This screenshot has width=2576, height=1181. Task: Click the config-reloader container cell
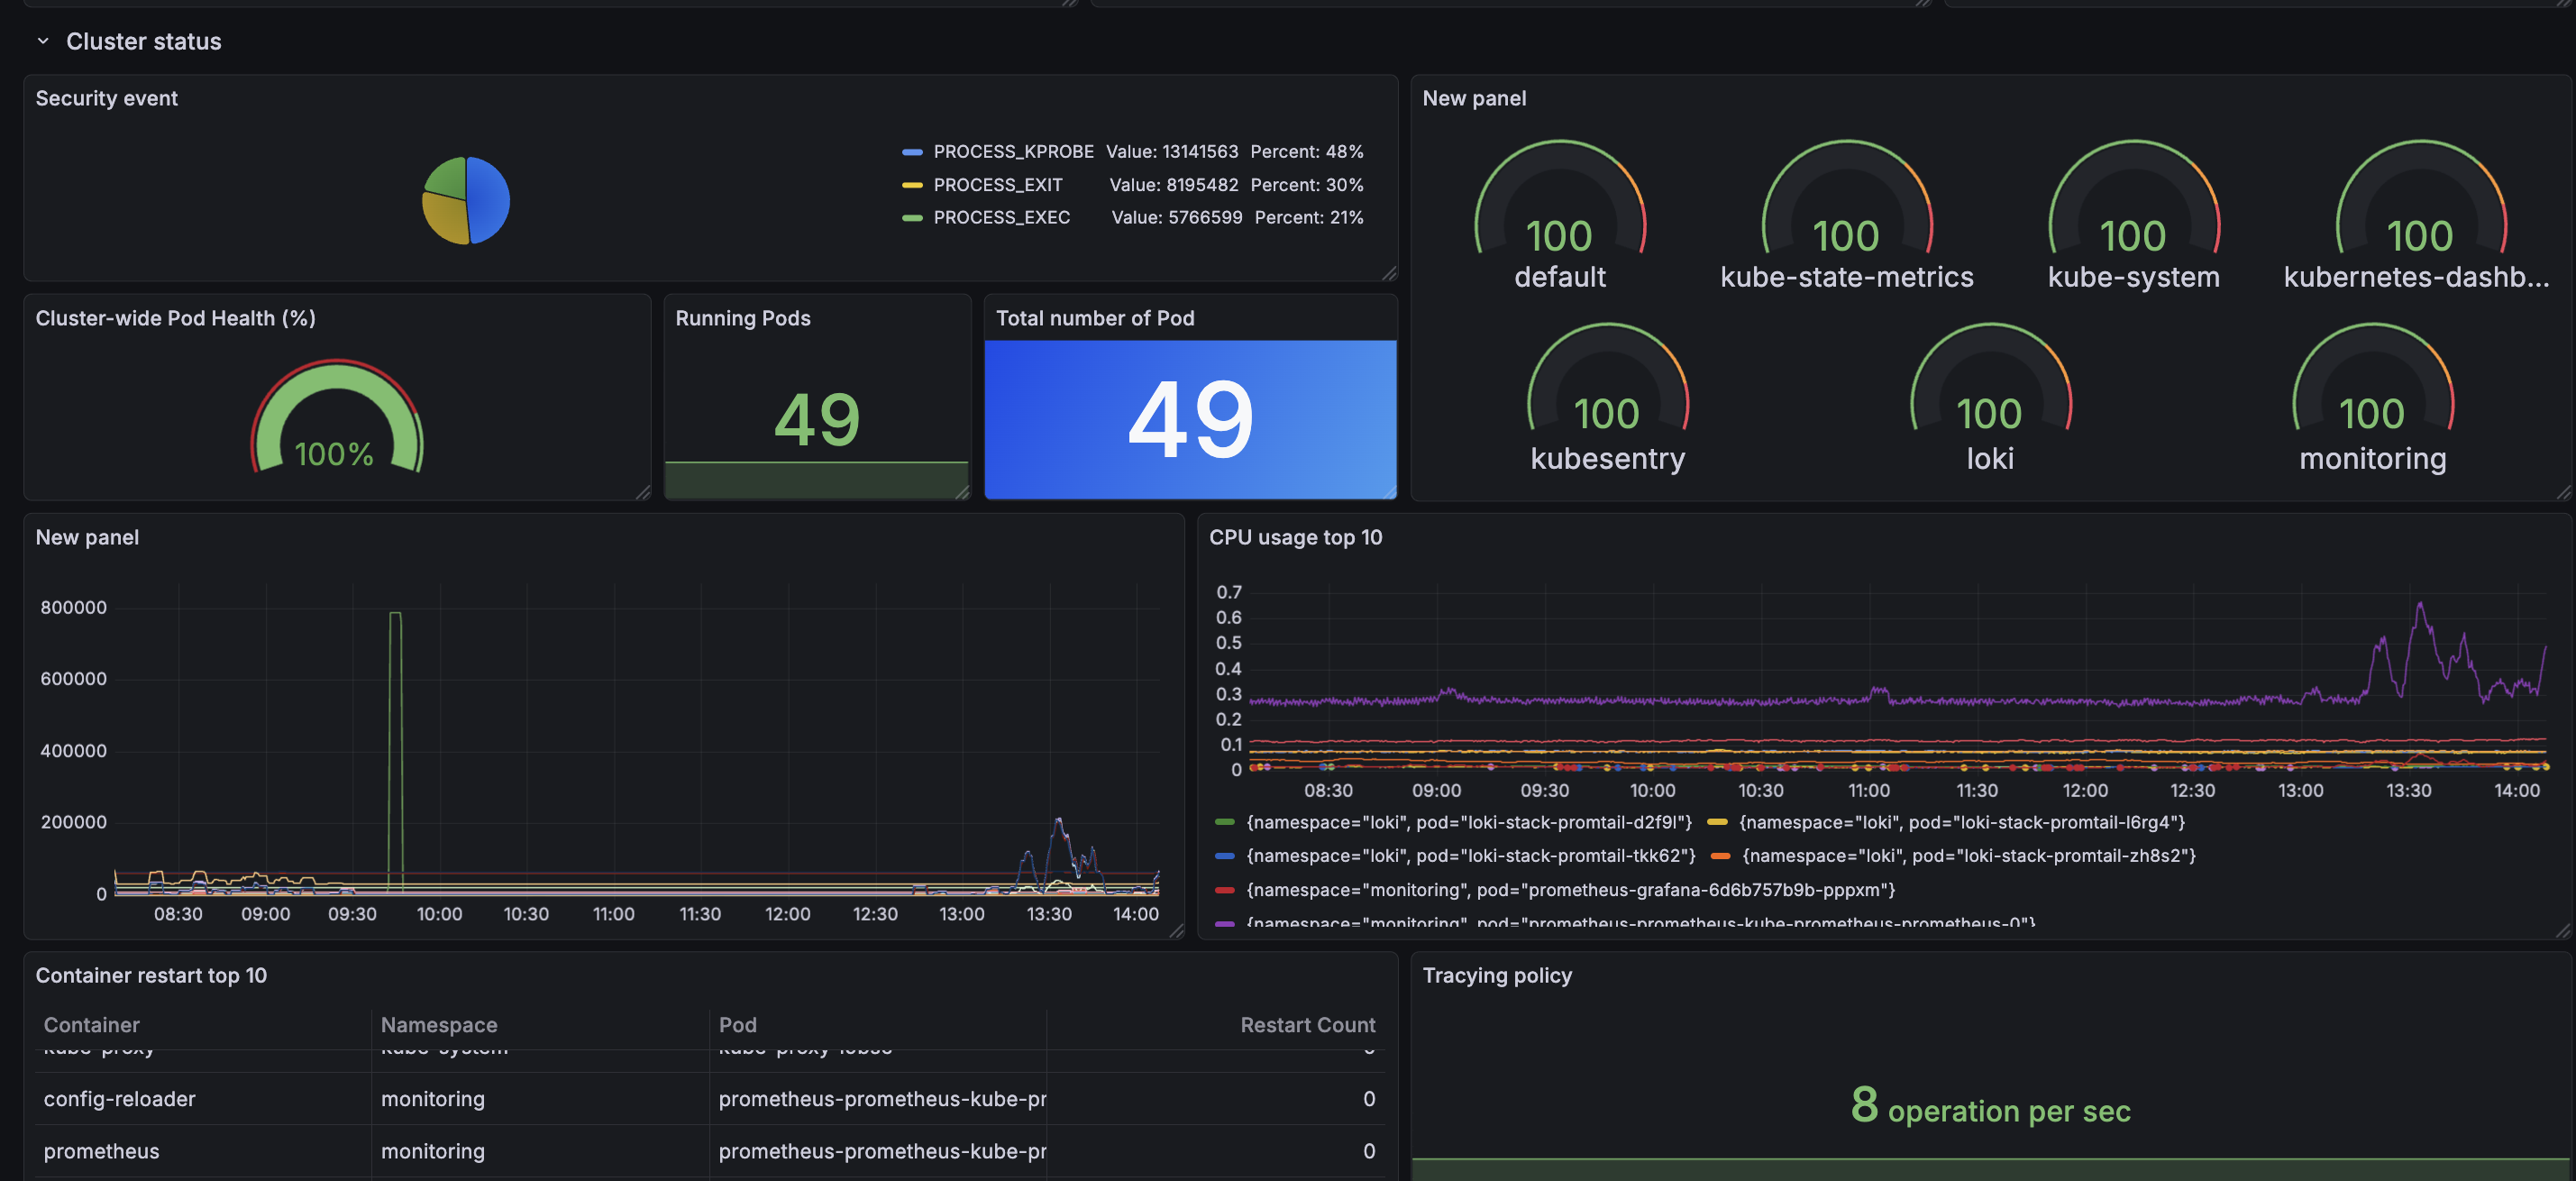pos(119,1099)
